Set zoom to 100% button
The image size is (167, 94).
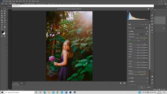point(22,83)
